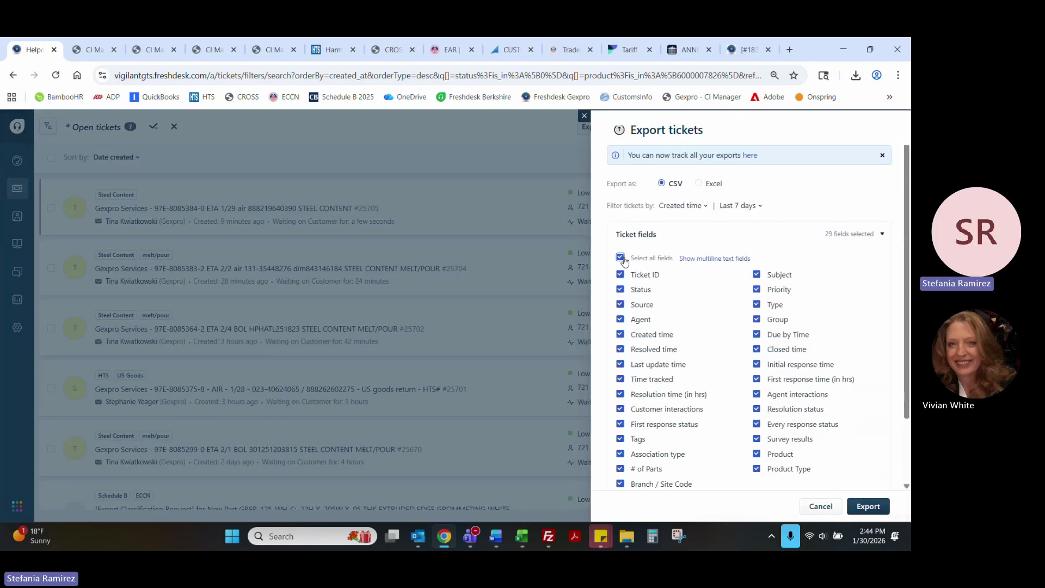Open the solutions book icon in sidebar
Image resolution: width=1045 pixels, height=588 pixels.
pyautogui.click(x=17, y=243)
